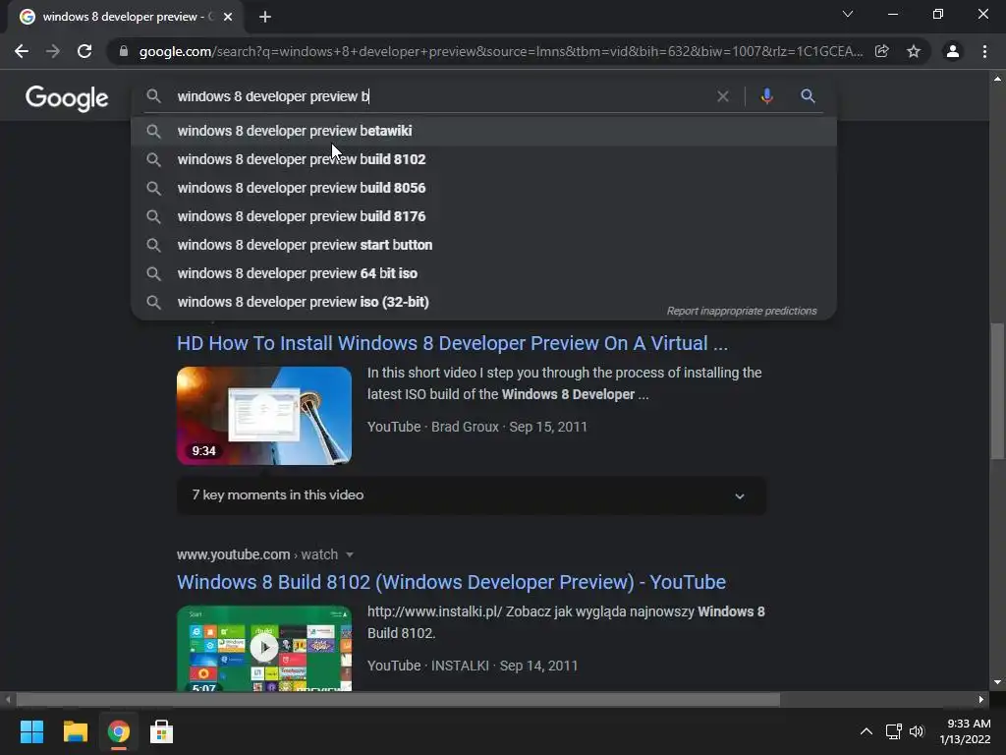Image resolution: width=1006 pixels, height=755 pixels.
Task: Click the scroll right arrow at the bottom
Action: 981,699
